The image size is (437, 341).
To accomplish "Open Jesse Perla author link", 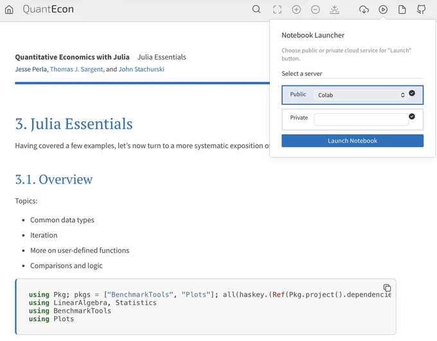I will click(x=31, y=69).
